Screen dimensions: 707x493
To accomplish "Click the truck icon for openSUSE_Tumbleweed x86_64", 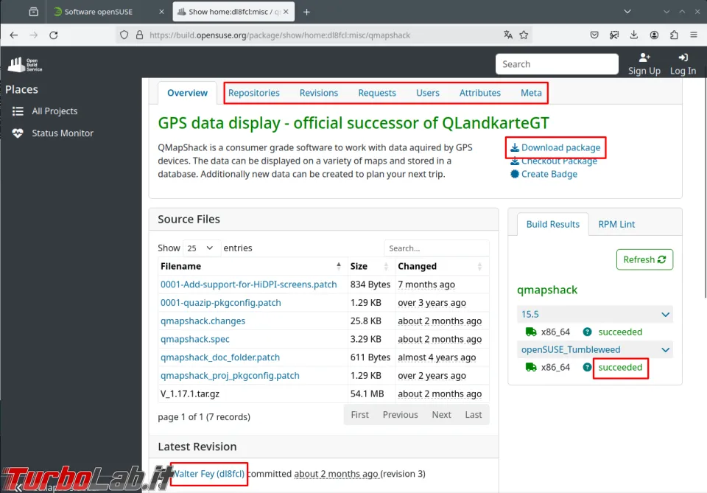I will 531,368.
